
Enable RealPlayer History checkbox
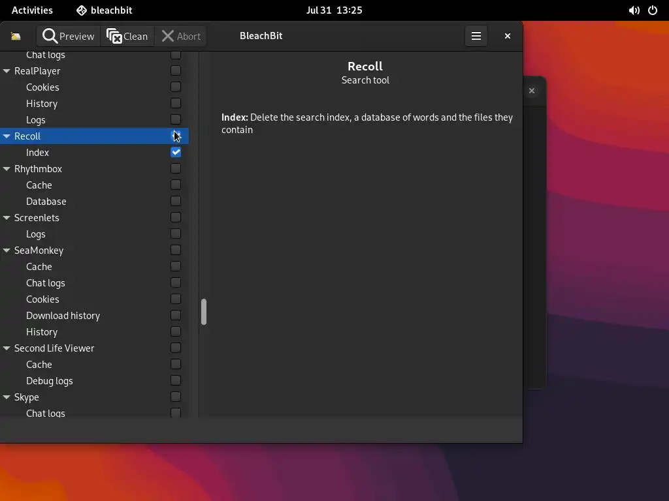(x=176, y=103)
